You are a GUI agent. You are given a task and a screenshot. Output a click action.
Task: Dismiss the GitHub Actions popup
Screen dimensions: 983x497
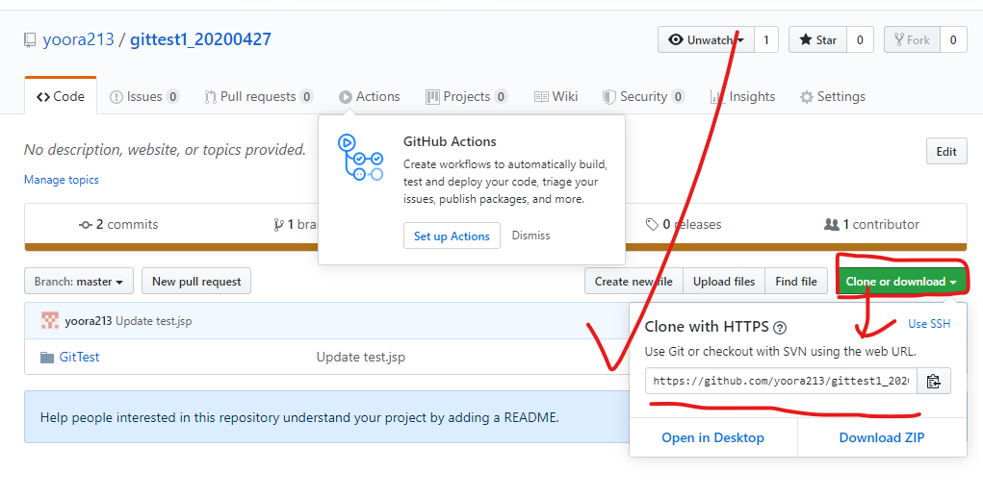pos(531,236)
